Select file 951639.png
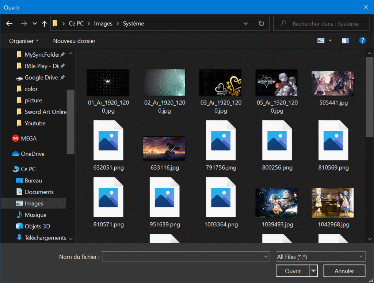The width and height of the screenshot is (374, 283). pyautogui.click(x=165, y=202)
